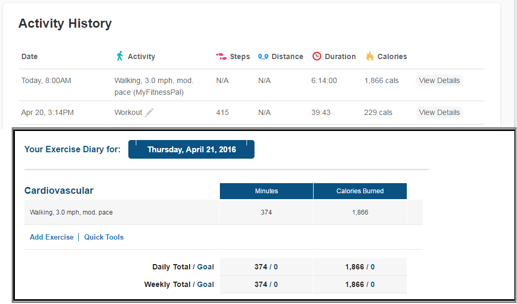The height and width of the screenshot is (304, 517).
Task: Click the pink Steps footprint icon
Action: point(221,56)
